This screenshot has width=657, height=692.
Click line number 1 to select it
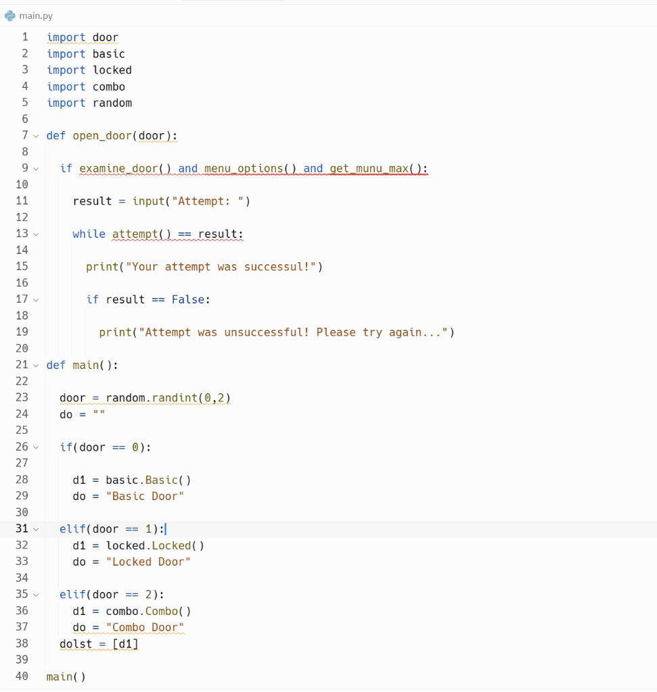click(x=25, y=36)
